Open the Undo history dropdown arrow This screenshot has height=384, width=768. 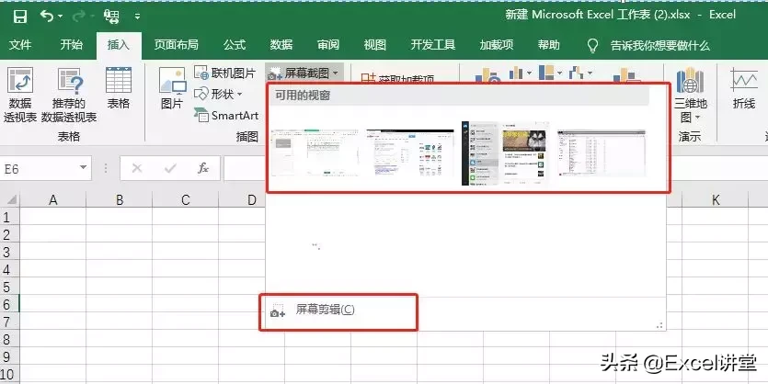coord(61,17)
